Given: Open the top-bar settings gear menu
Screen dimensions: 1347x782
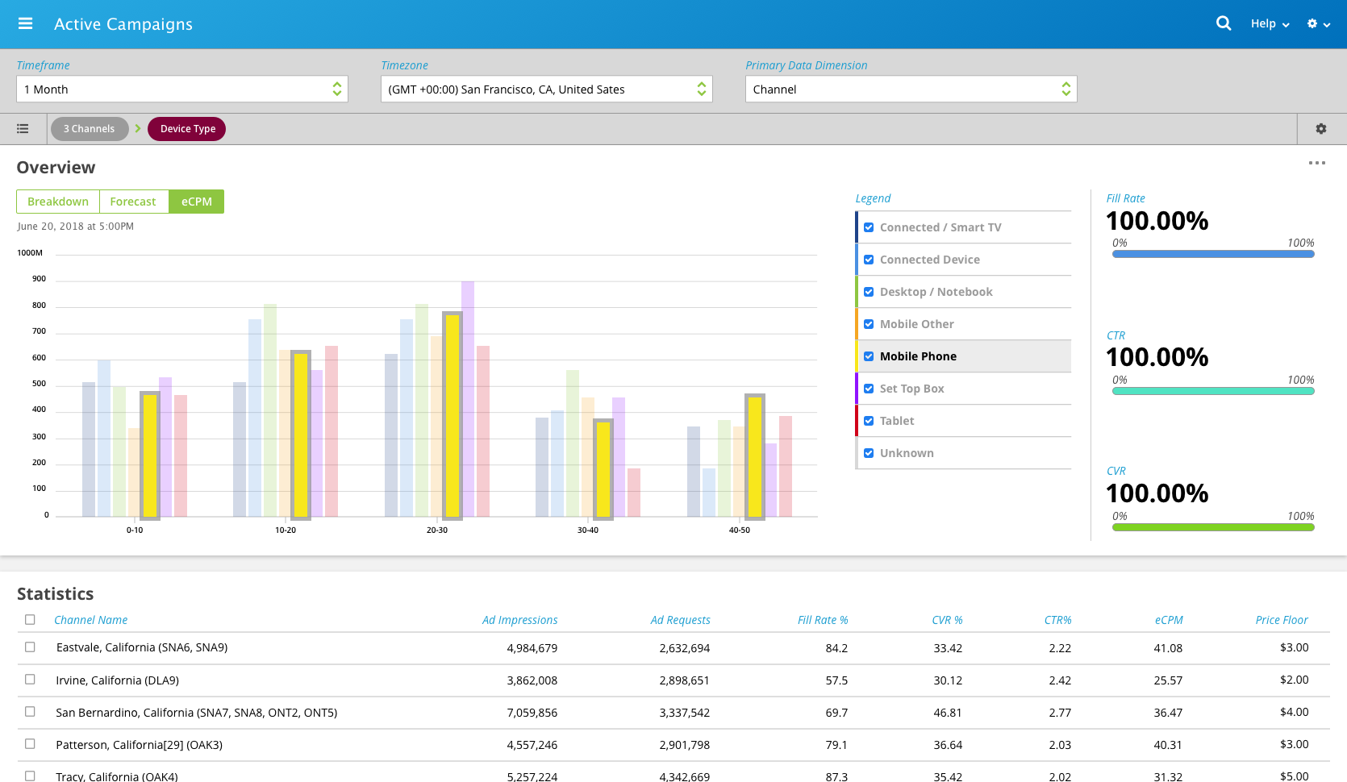Looking at the screenshot, I should click(x=1318, y=24).
